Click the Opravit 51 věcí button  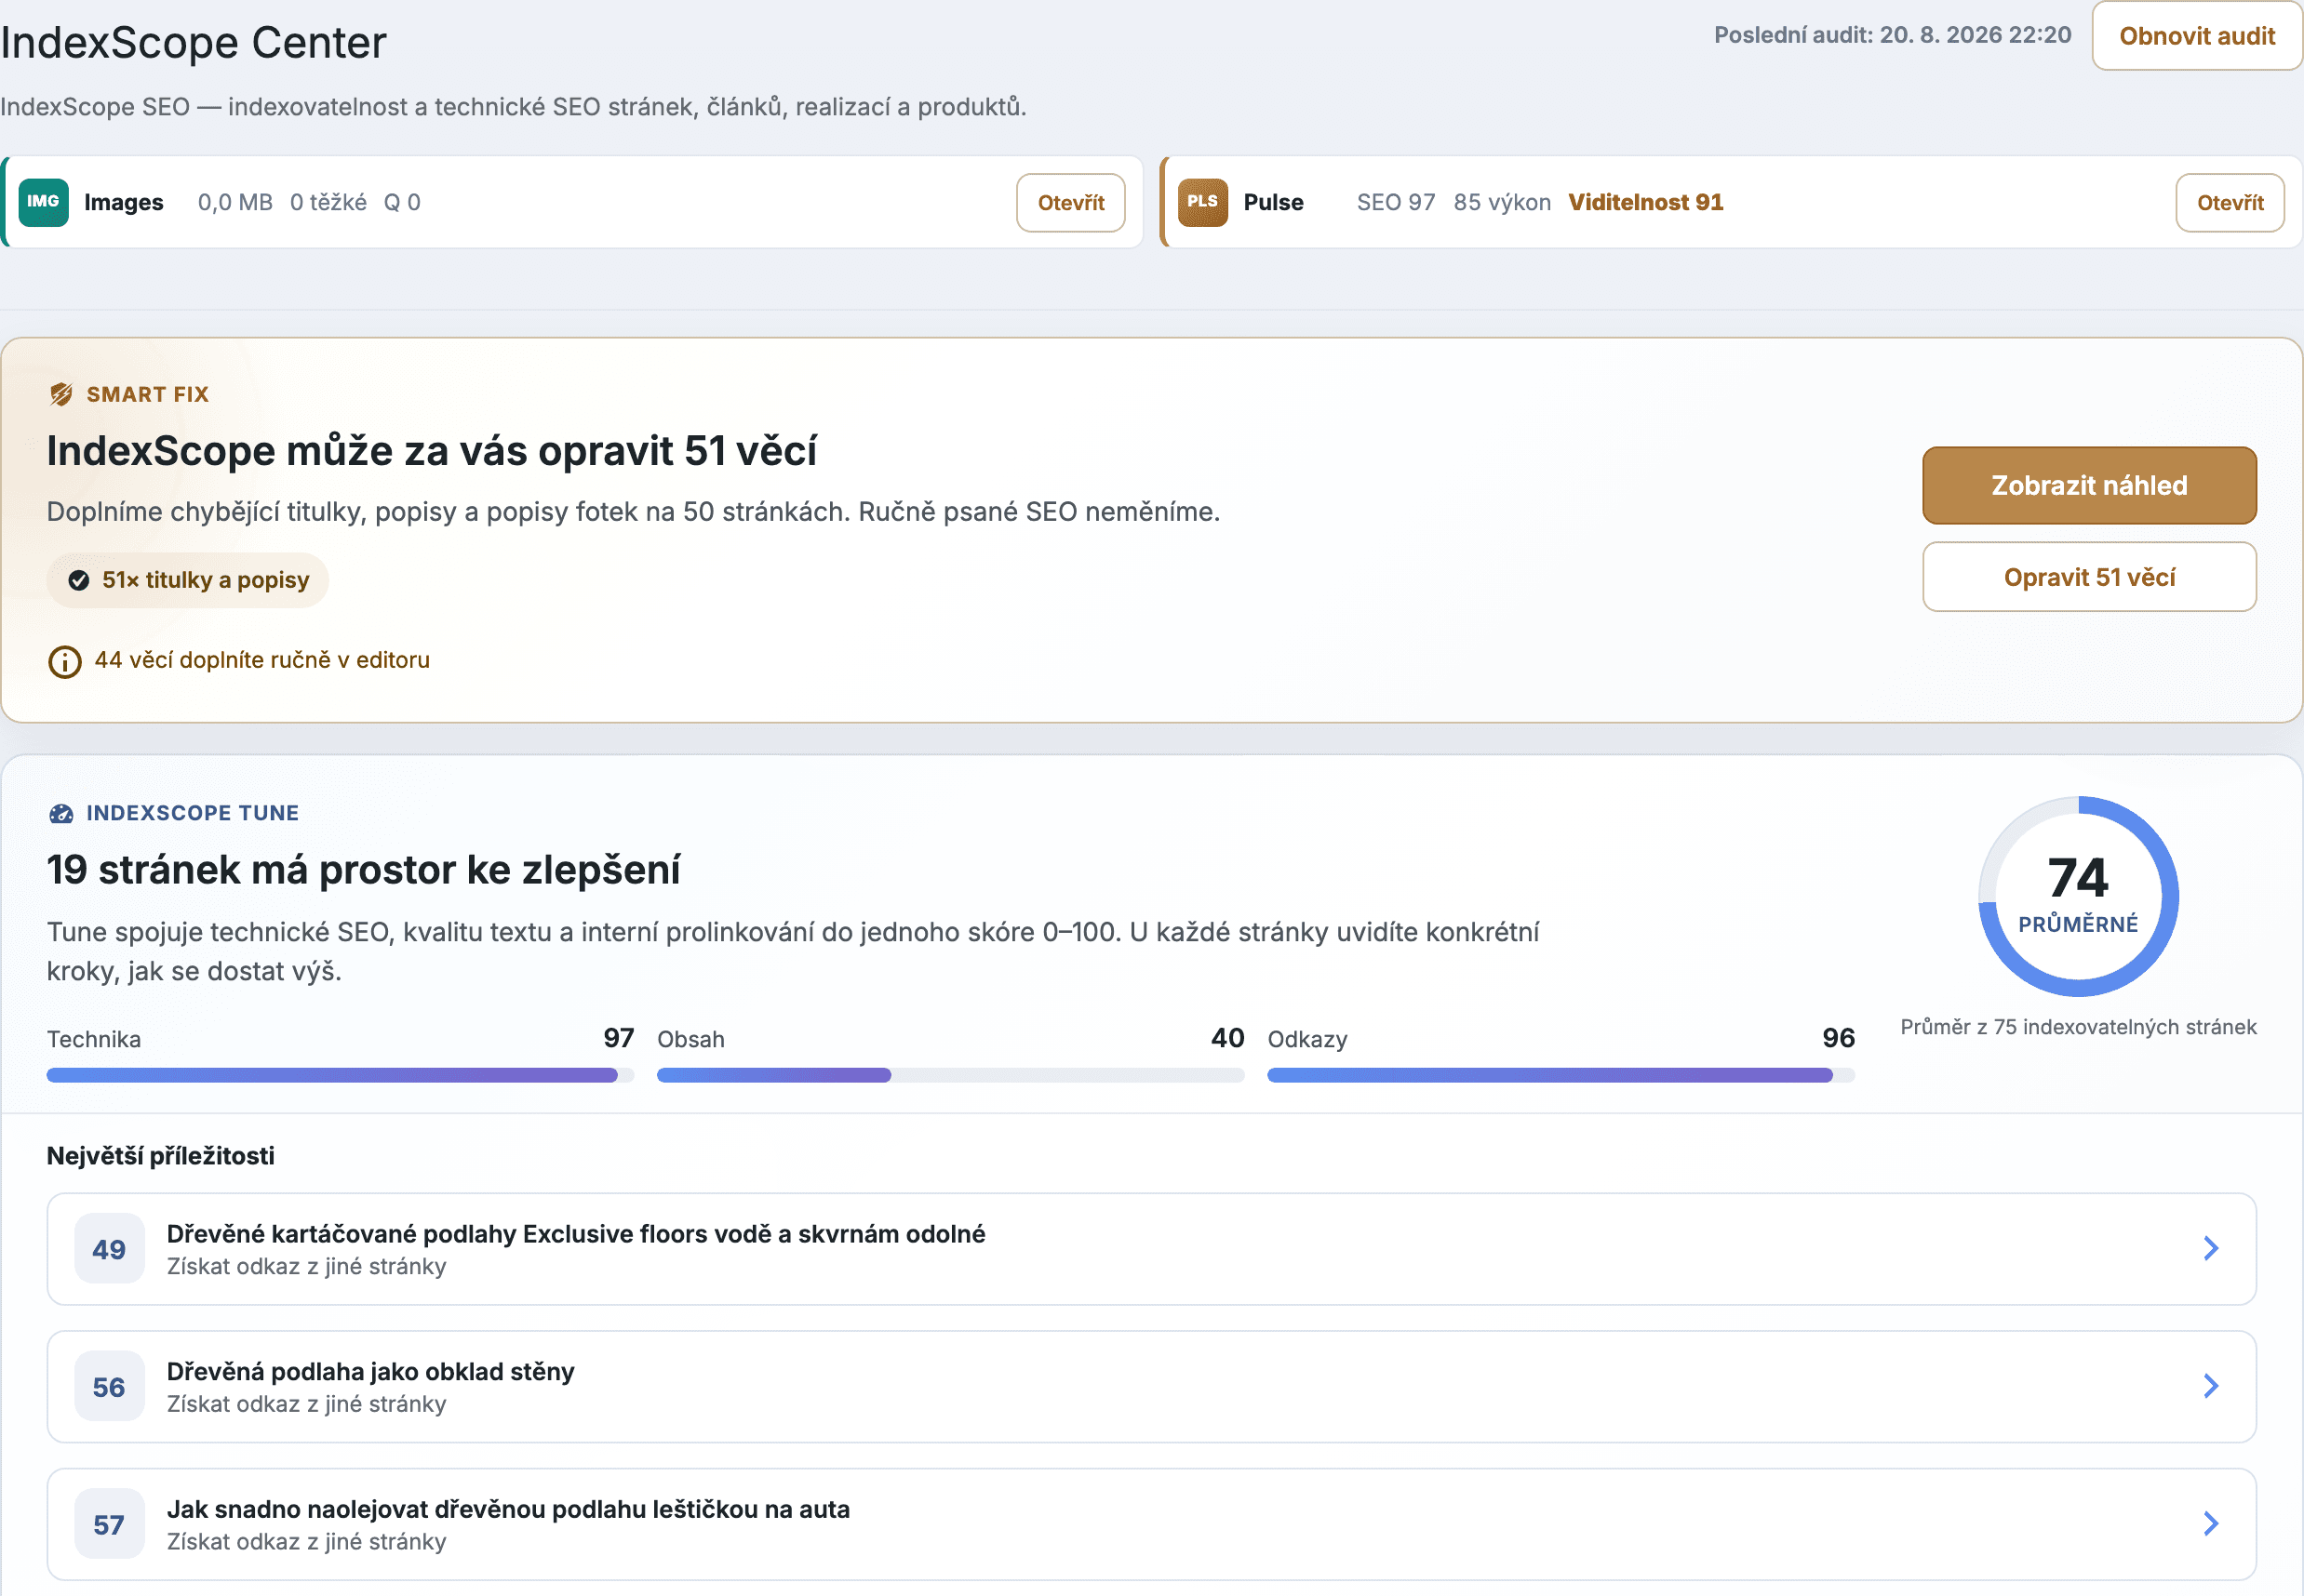[x=2089, y=577]
